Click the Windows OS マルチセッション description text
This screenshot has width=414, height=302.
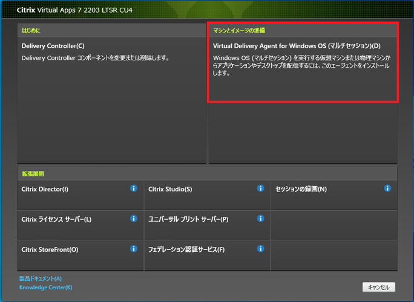pyautogui.click(x=301, y=65)
